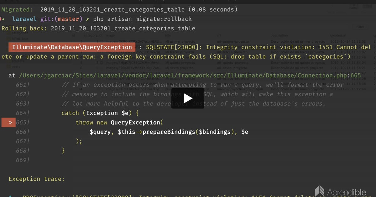Play the video with the center play button
This screenshot has height=197, width=376.
[188, 98]
